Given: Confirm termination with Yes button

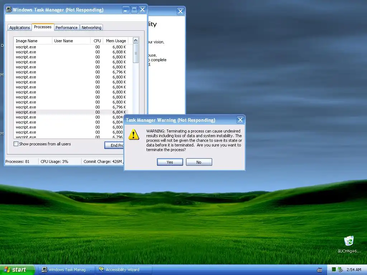Looking at the screenshot, I should [170, 162].
